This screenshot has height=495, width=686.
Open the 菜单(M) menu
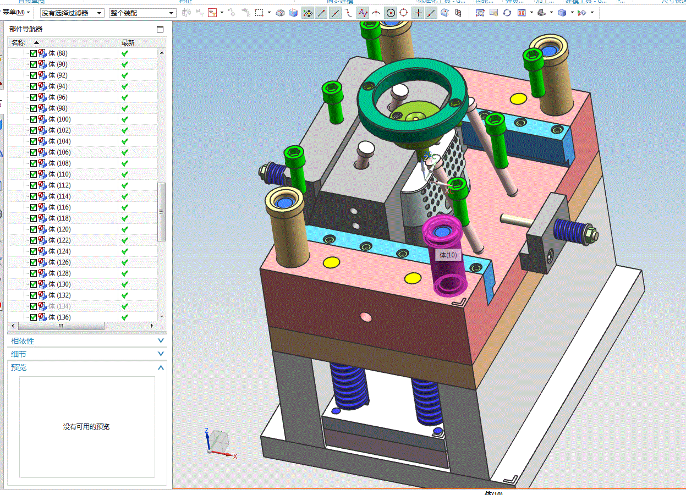point(16,12)
